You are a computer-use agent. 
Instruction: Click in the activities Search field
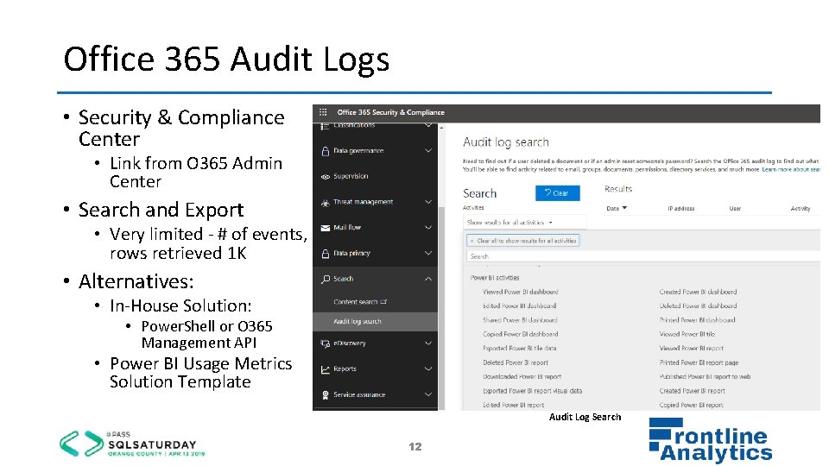pos(642,256)
